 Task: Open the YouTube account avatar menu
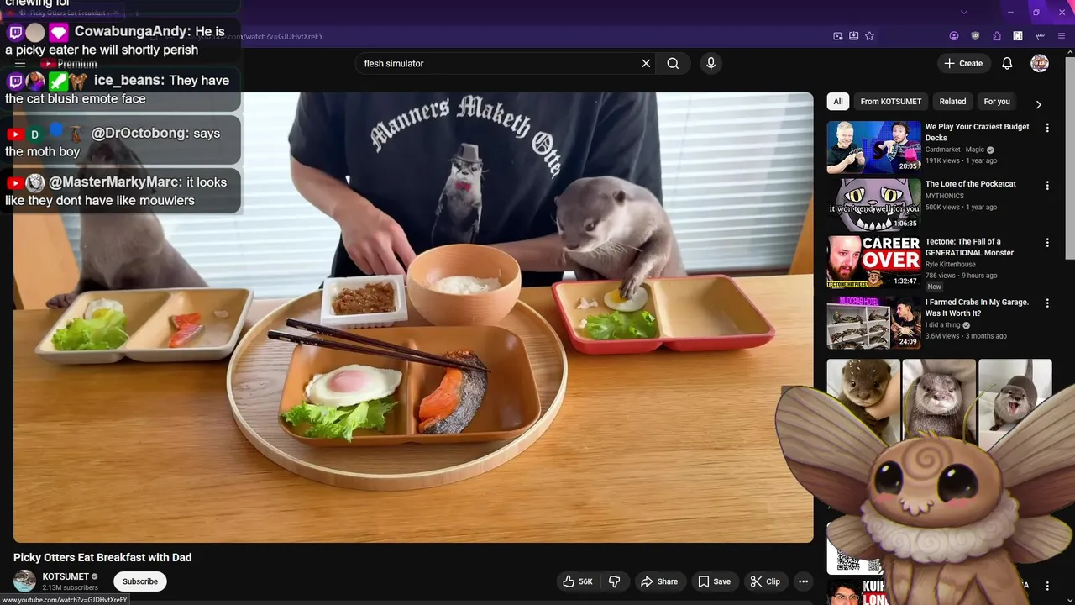[x=1040, y=63]
